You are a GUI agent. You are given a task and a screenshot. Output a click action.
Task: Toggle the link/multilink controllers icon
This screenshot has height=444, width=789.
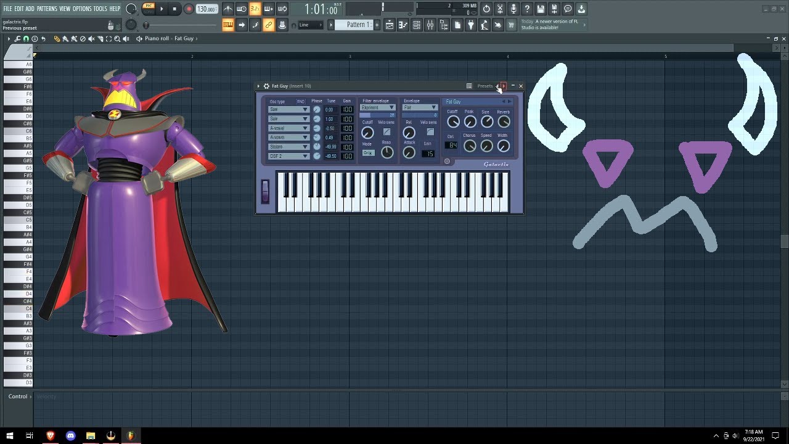(x=268, y=25)
